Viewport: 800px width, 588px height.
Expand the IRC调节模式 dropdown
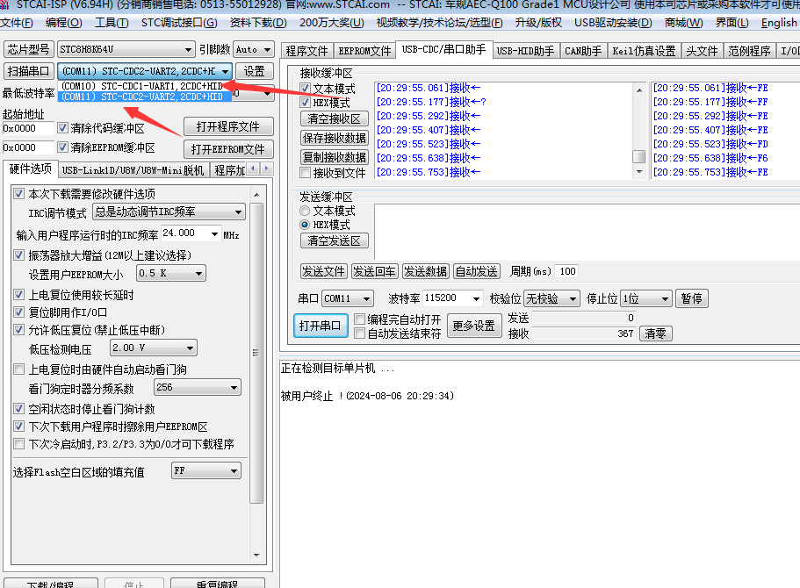[x=169, y=212]
